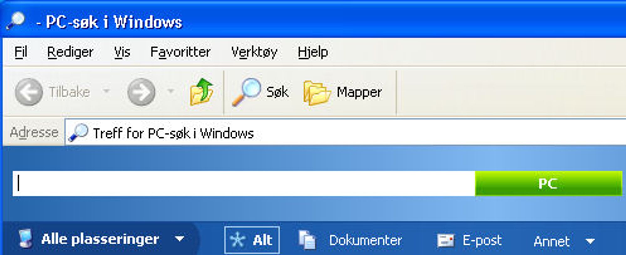This screenshot has width=626, height=255.
Task: Go back with the Tilbake arrow
Action: [x=29, y=92]
